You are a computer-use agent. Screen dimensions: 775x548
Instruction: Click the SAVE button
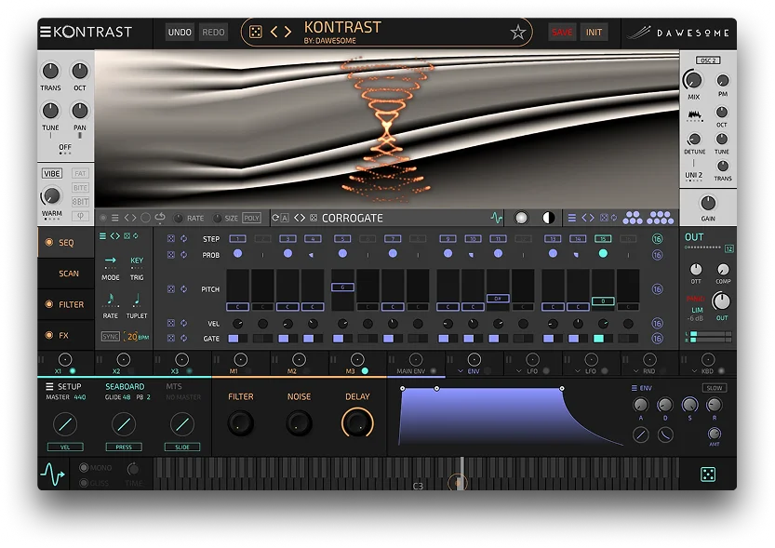(x=562, y=33)
